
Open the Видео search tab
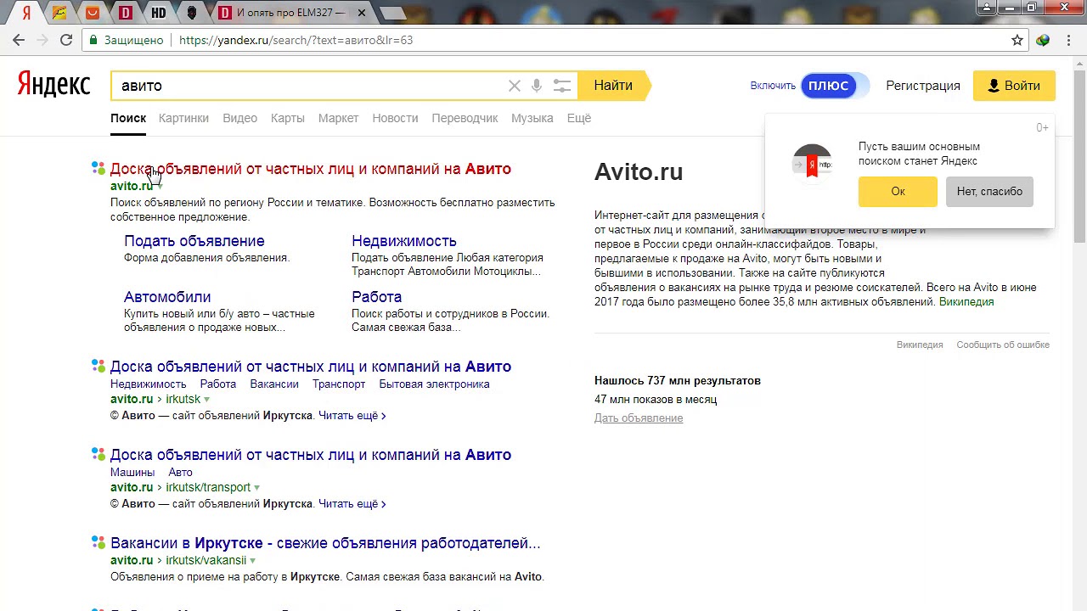click(x=239, y=118)
